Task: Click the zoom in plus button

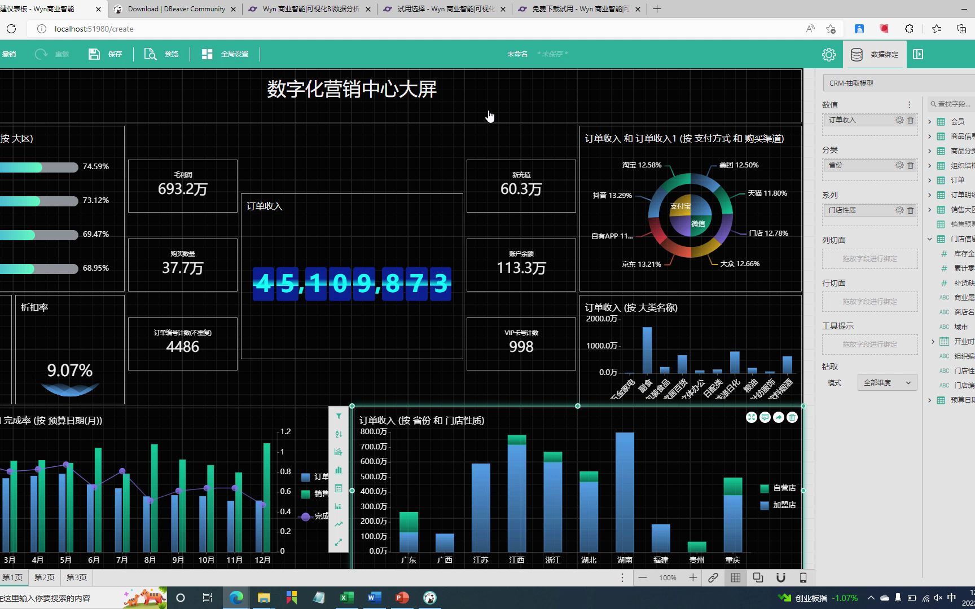Action: point(692,577)
